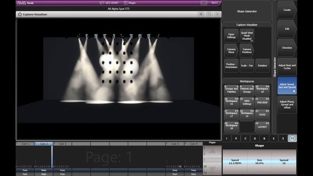This screenshot has width=313, height=176.
Task: Go to previous page with up arrow
Action: tap(212, 151)
